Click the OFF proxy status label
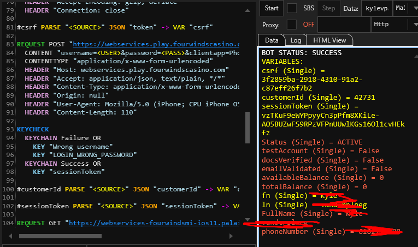The width and height of the screenshot is (418, 247). (x=308, y=25)
